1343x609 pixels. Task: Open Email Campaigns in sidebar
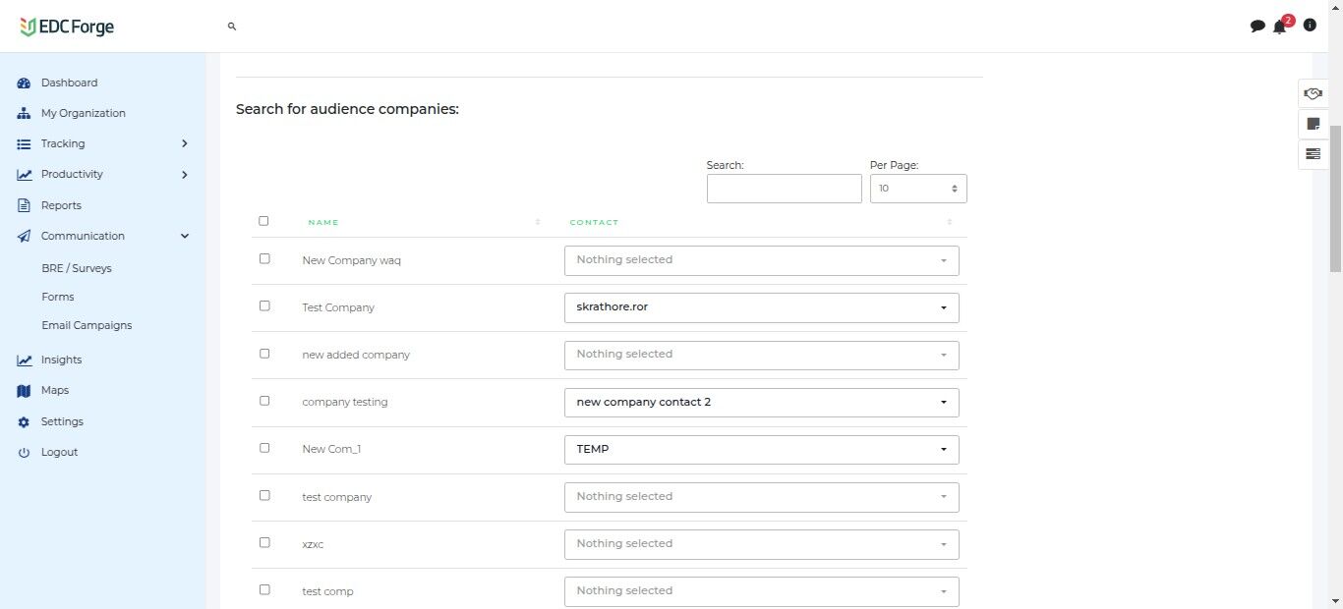click(87, 325)
